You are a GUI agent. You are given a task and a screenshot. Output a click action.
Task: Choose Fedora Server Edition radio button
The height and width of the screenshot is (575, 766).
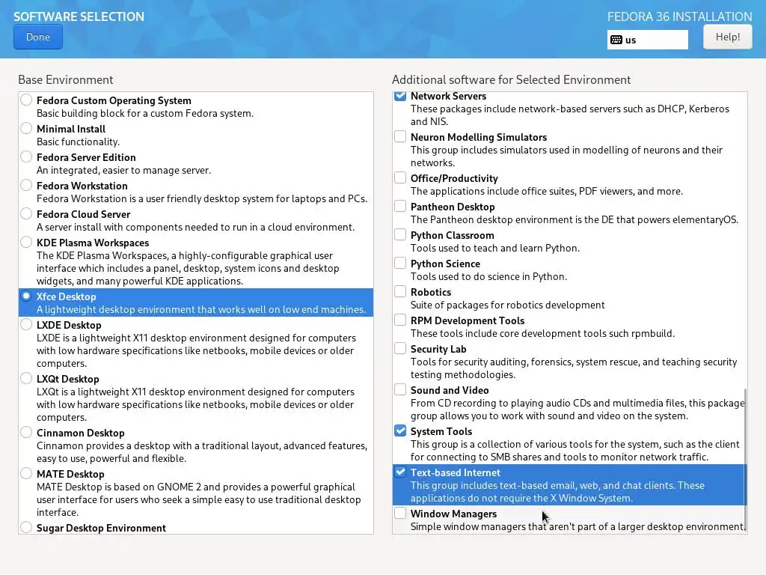pos(26,156)
